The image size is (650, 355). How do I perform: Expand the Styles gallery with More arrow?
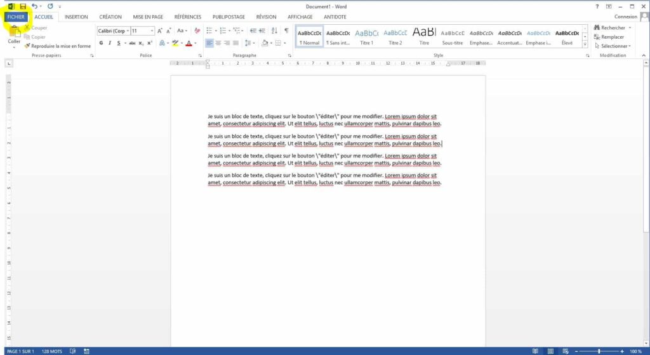(x=585, y=44)
